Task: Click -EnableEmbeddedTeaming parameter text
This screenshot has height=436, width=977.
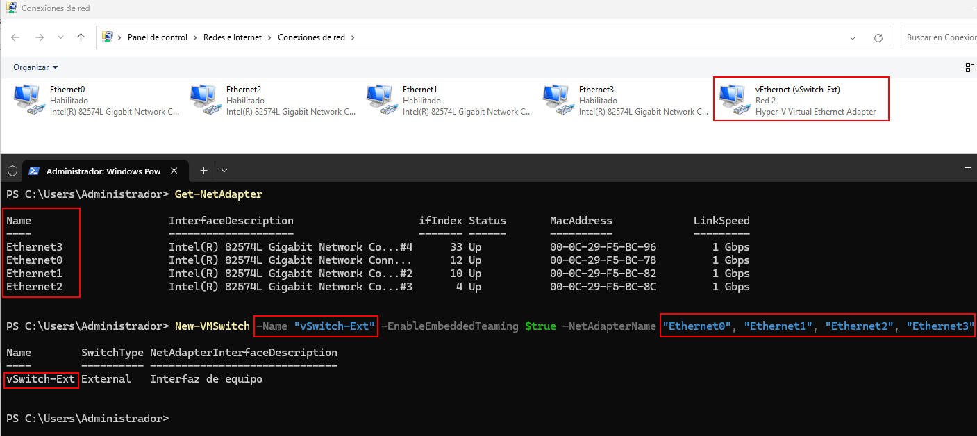Action: [450, 326]
